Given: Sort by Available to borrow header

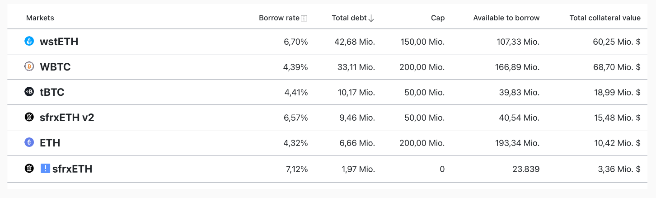Looking at the screenshot, I should [506, 18].
